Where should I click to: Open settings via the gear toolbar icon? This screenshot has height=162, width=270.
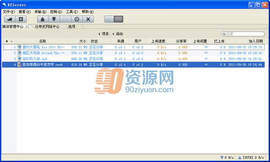click(x=21, y=19)
